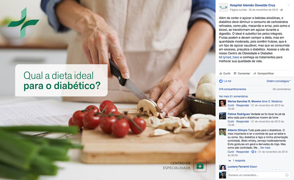Screen dimensions: 294x180
Task: Click the globe public audience icon
Action: tap(282, 10)
